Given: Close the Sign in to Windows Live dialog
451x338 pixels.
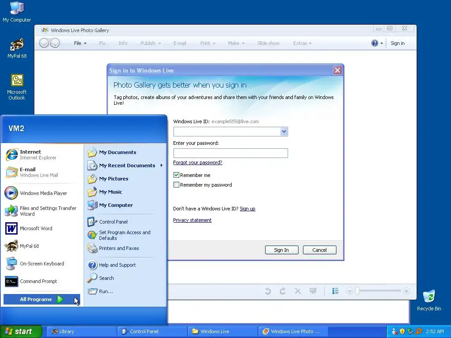Looking at the screenshot, I should tap(337, 70).
